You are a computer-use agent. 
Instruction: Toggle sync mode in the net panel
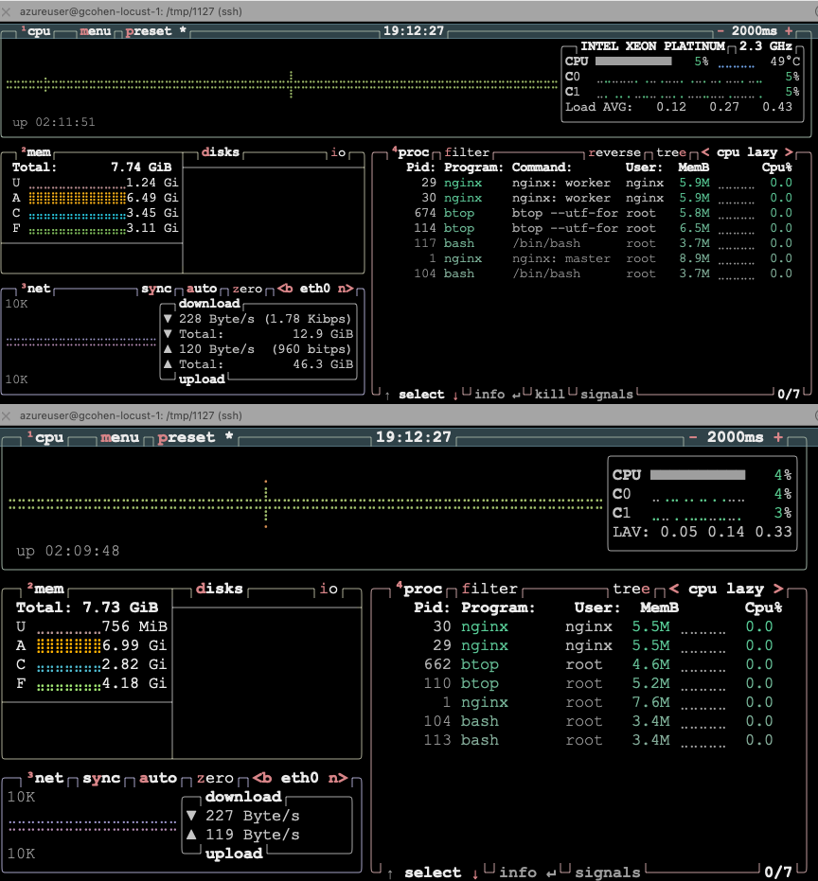(157, 289)
